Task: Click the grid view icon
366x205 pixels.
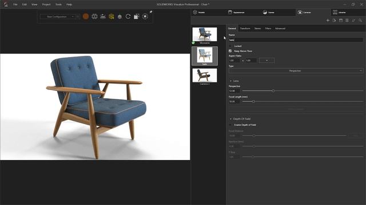Action: click(x=347, y=20)
